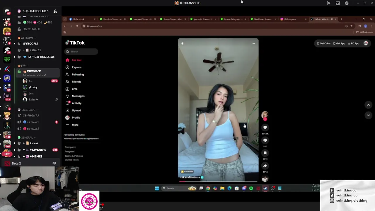The image size is (375, 211).
Task: Open Activity in the TikTok sidebar
Action: click(74, 103)
